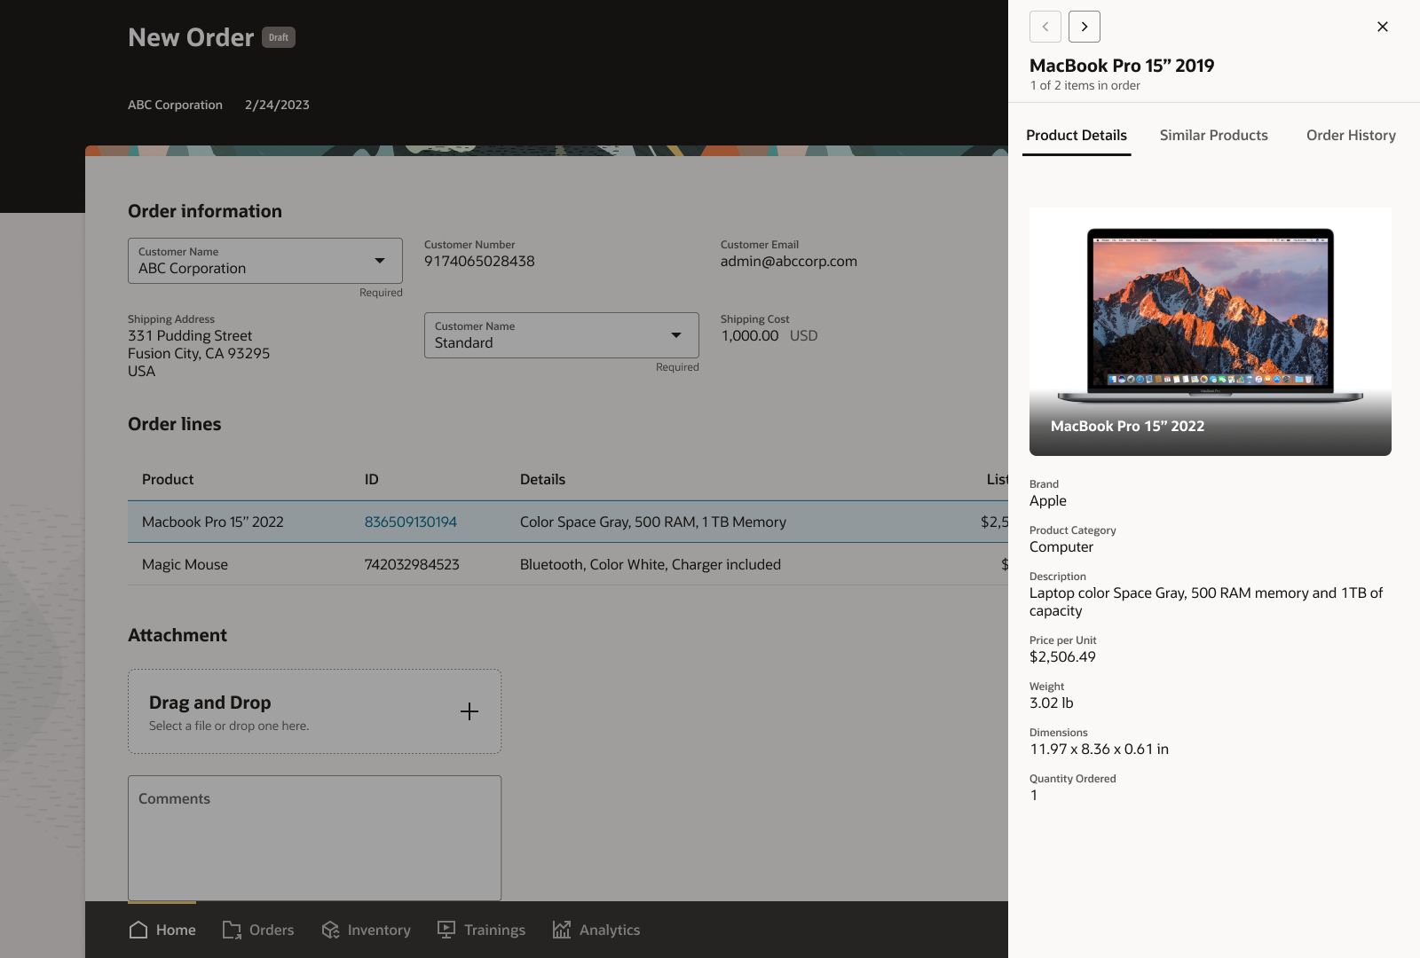Open Analytics in the bottom navigation

coord(596,930)
